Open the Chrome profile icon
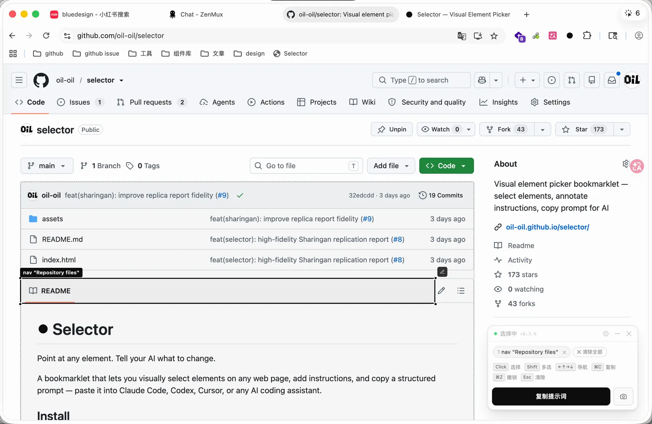Image resolution: width=652 pixels, height=424 pixels. pyautogui.click(x=639, y=36)
